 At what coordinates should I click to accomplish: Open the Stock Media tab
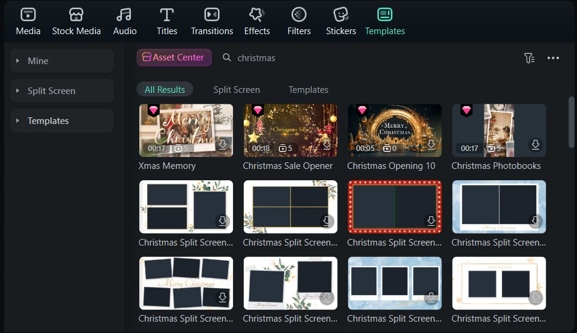click(76, 22)
